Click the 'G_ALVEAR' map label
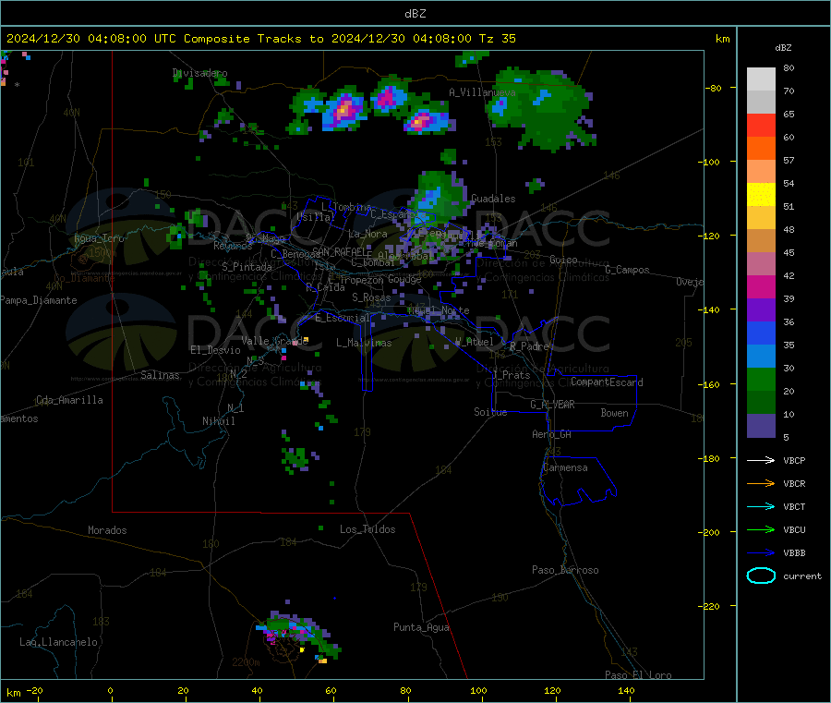The image size is (831, 703). 552,405
